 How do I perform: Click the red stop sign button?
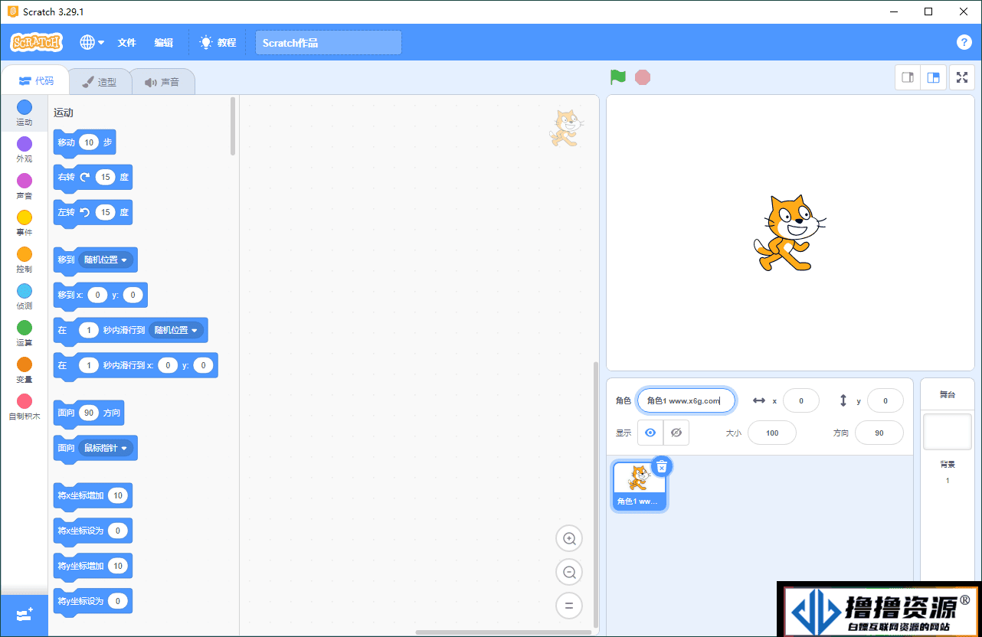pos(643,77)
